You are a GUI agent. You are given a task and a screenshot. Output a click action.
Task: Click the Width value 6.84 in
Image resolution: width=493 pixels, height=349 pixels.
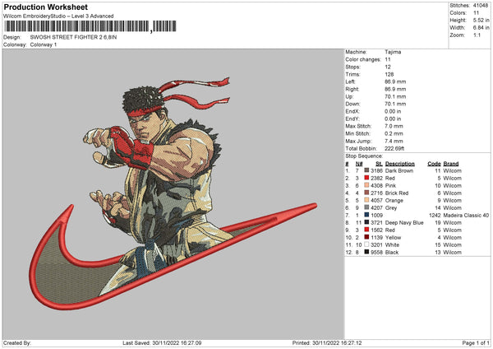[481, 28]
